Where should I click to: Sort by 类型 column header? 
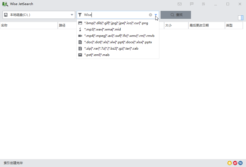pos(234,25)
